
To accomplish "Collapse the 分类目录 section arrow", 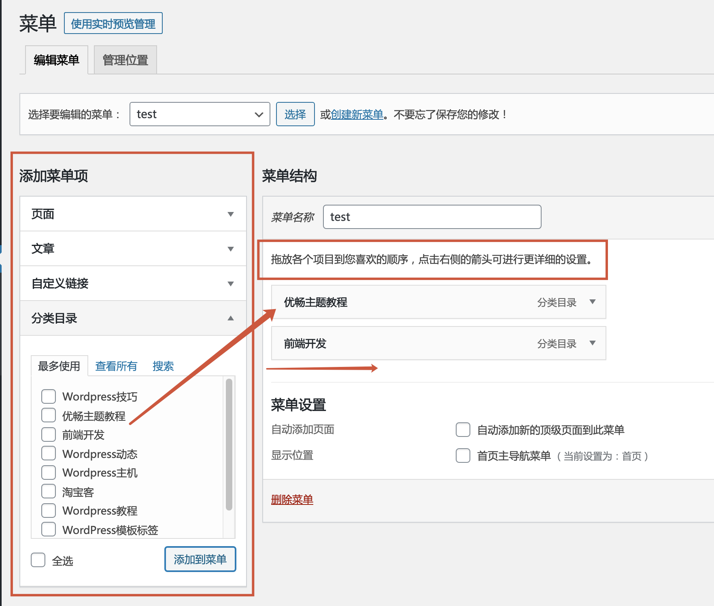I will pos(230,318).
